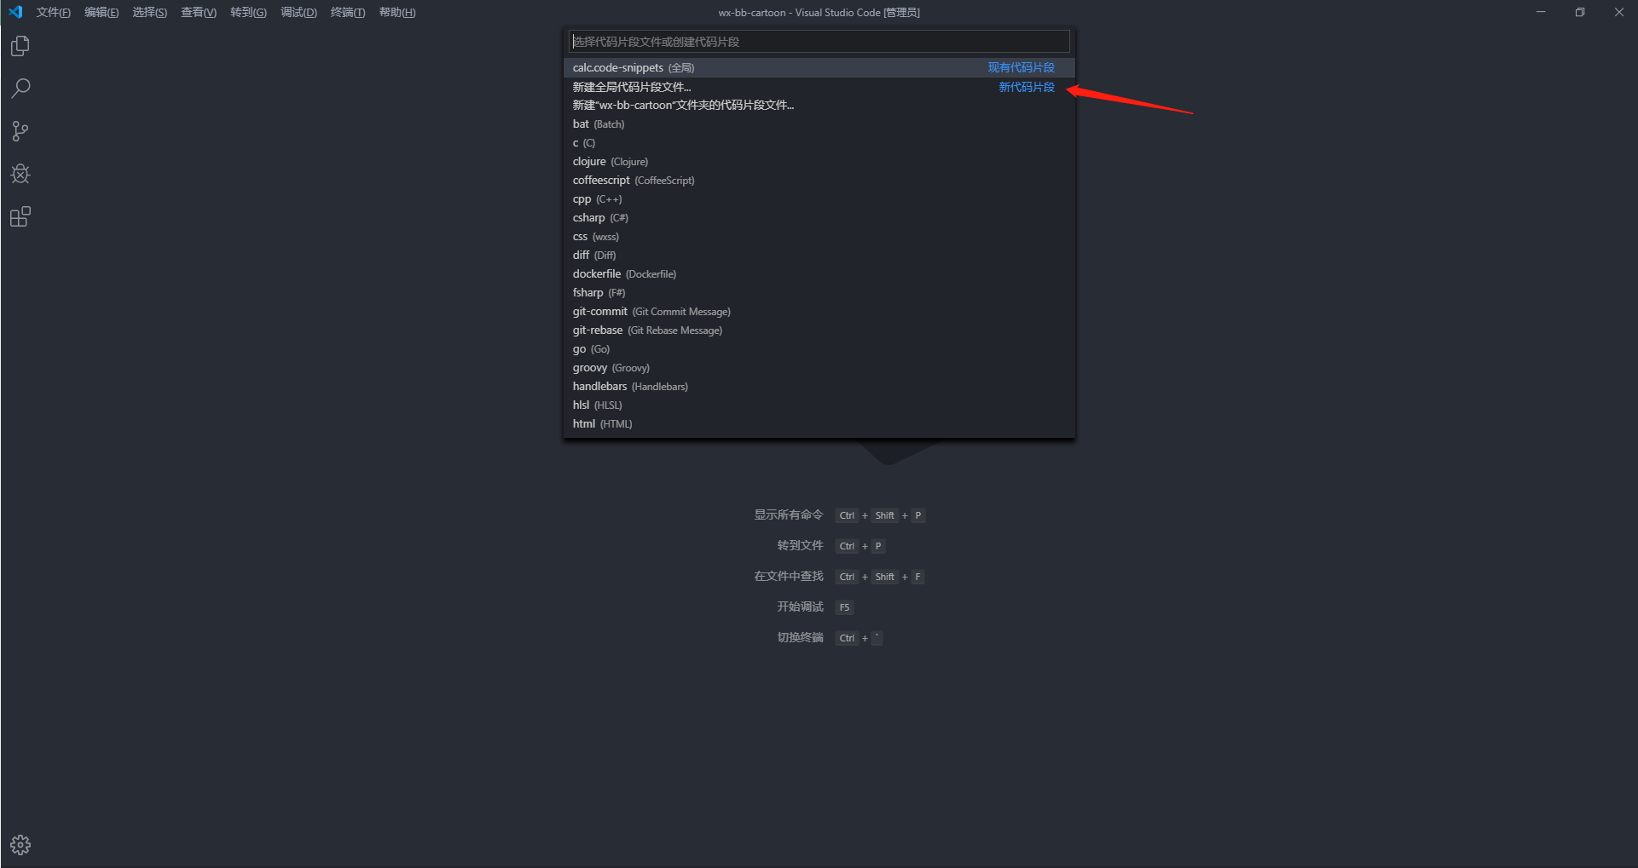Open the Debug view in the activity bar
Image resolution: width=1638 pixels, height=868 pixels.
(x=20, y=174)
